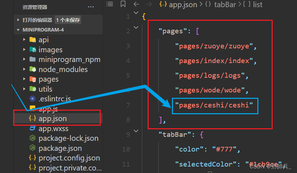297x173 pixels.
Task: Click the node_modules folder icon
Action: pyautogui.click(x=33, y=69)
